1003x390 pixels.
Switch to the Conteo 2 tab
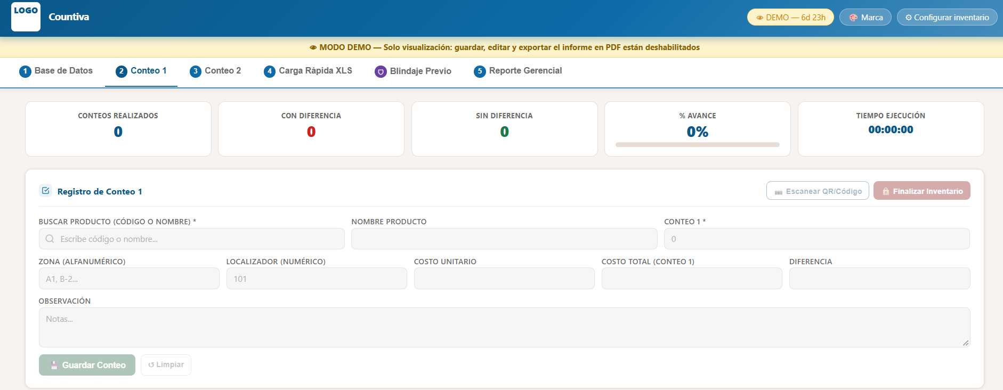tap(215, 71)
